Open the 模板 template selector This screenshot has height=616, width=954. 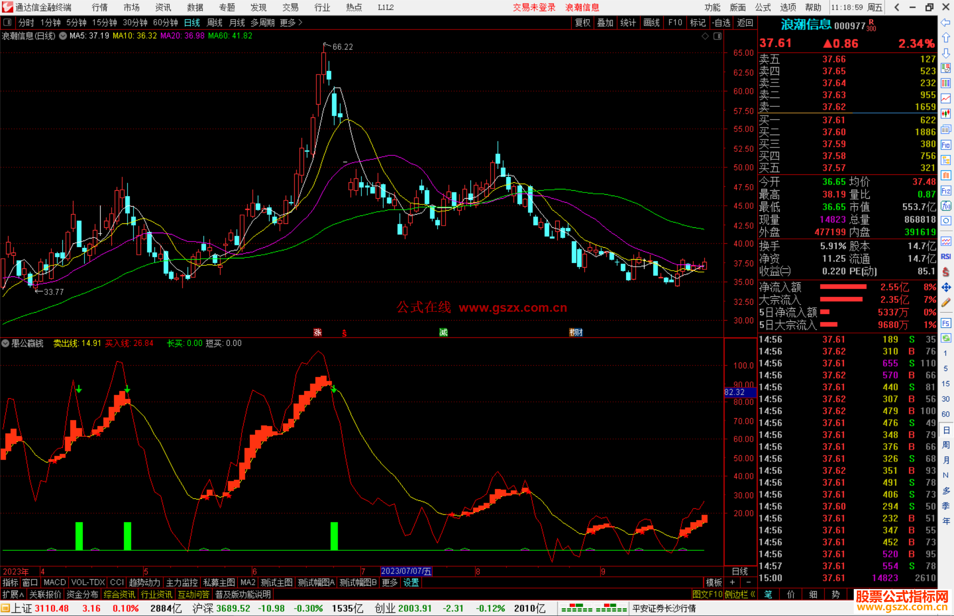pos(714,582)
